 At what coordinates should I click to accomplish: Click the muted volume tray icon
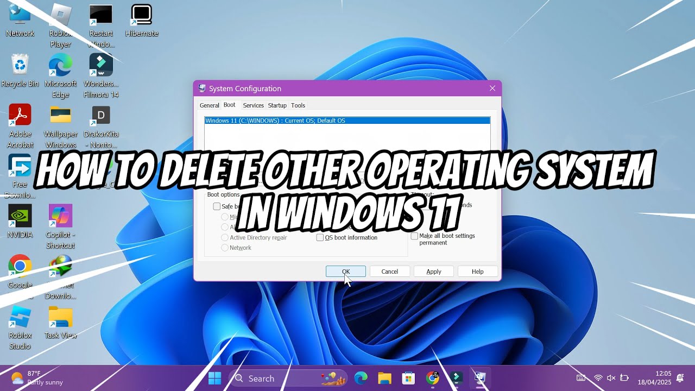611,378
